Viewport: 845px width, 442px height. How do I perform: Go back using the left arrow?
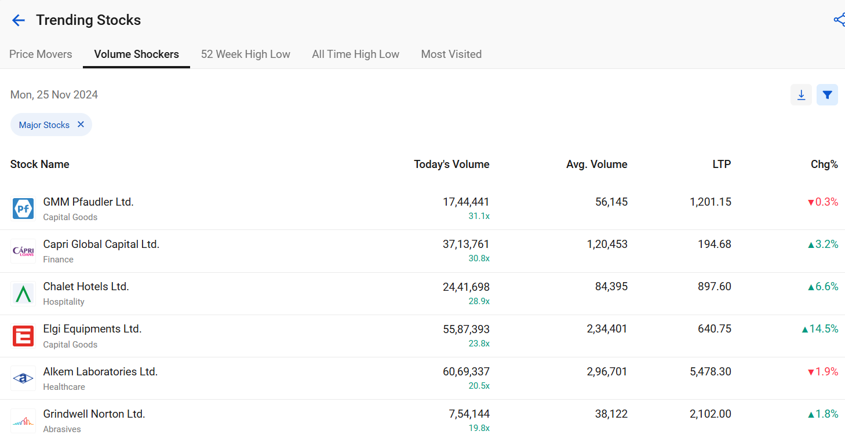(x=19, y=20)
